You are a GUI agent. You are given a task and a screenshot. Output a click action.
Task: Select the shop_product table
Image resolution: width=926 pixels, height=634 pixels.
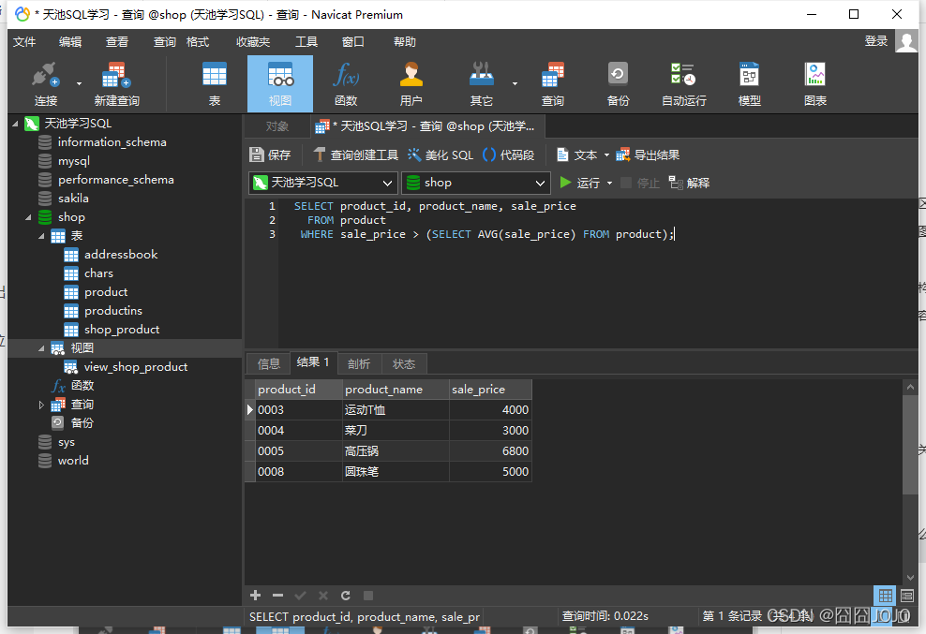[122, 330]
